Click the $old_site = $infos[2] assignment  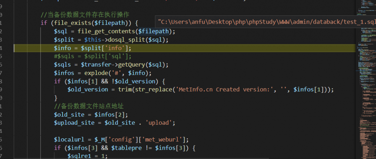pos(91,114)
